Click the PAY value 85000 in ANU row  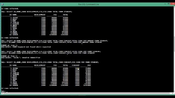click(88, 81)
